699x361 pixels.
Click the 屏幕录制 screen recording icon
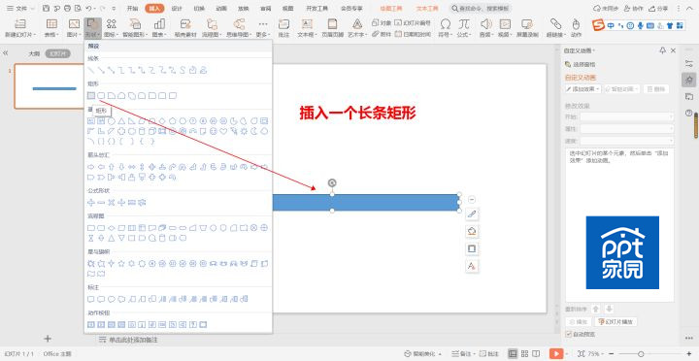[x=527, y=24]
